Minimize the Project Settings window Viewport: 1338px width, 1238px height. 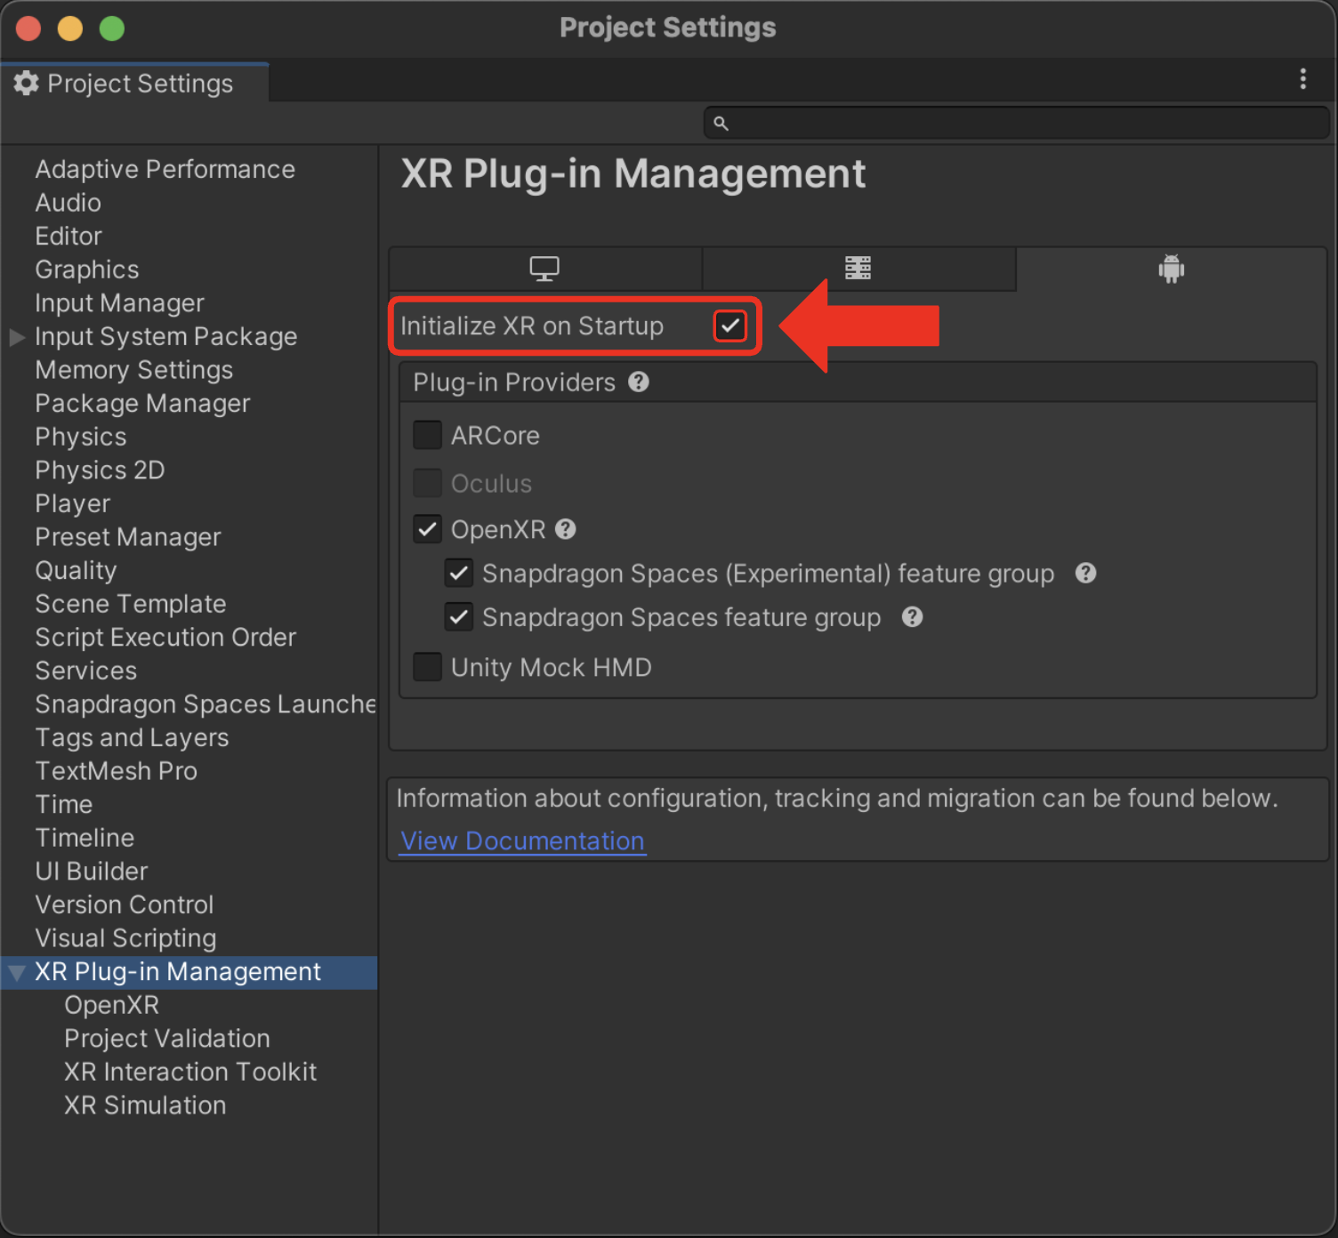pyautogui.click(x=70, y=28)
